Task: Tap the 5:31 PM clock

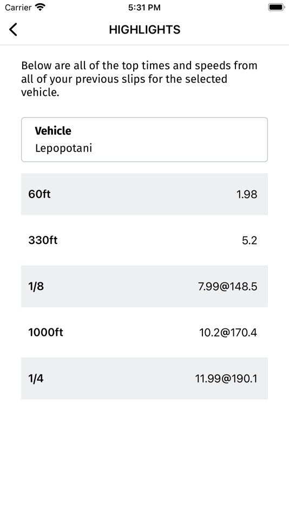Action: [144, 7]
